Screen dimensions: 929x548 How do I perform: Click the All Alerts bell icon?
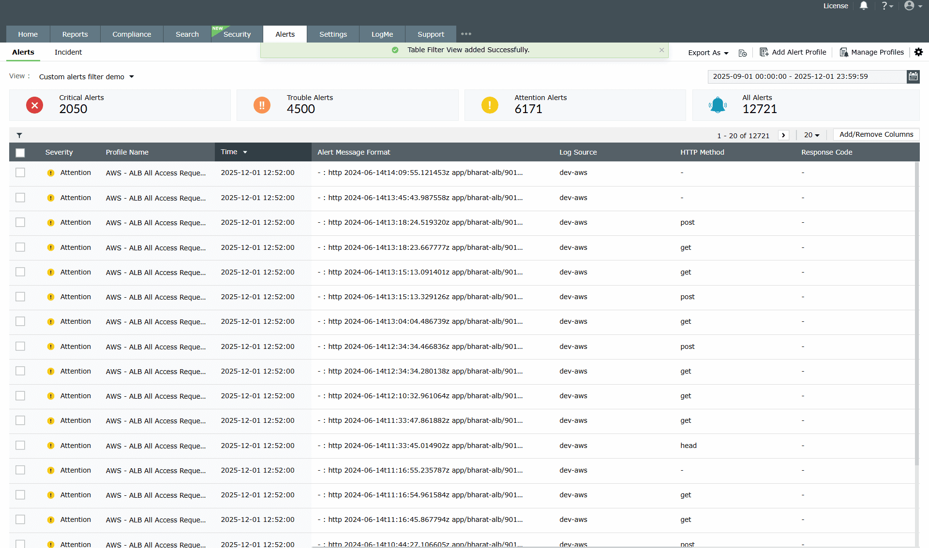point(718,105)
